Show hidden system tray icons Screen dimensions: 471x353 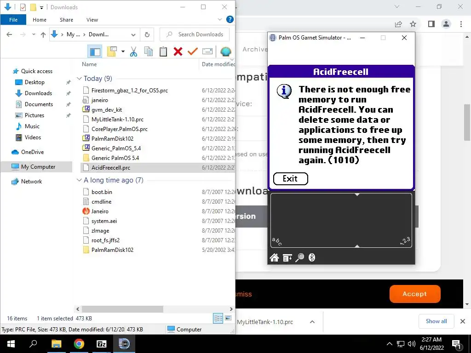389,344
